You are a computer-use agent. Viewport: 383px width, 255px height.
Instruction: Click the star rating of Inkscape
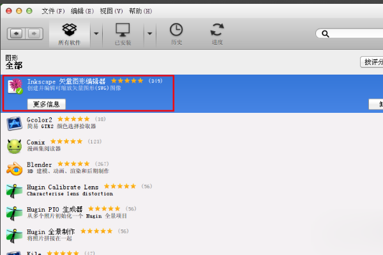tap(127, 81)
